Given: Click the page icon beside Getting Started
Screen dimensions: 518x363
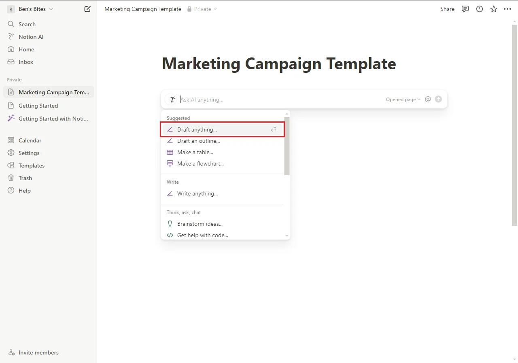Looking at the screenshot, I should coord(11,106).
